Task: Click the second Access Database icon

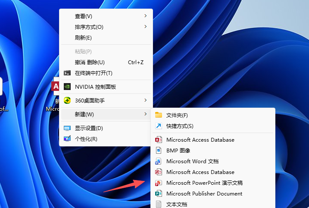Action: pos(159,172)
